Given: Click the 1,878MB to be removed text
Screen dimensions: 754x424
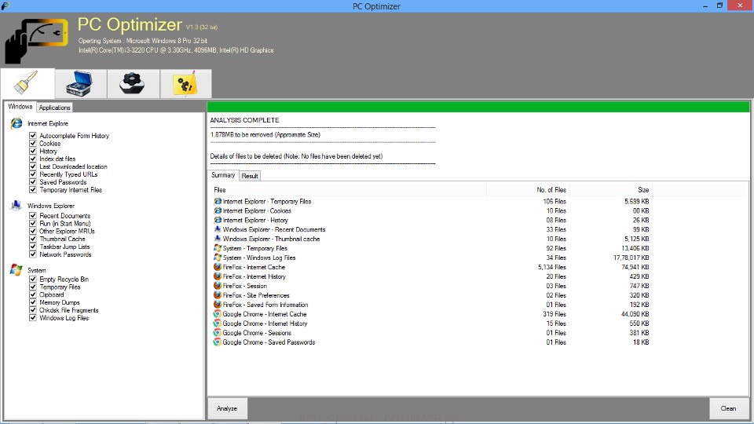Looking at the screenshot, I should coord(265,134).
